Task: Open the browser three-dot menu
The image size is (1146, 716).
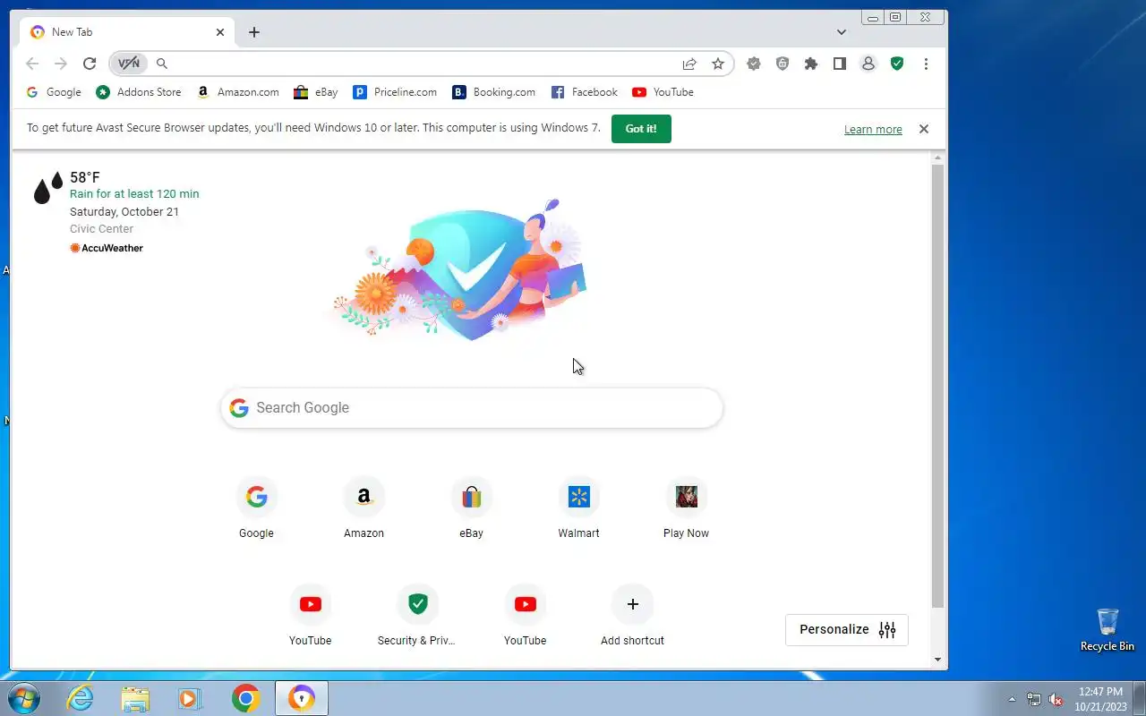Action: (x=926, y=64)
